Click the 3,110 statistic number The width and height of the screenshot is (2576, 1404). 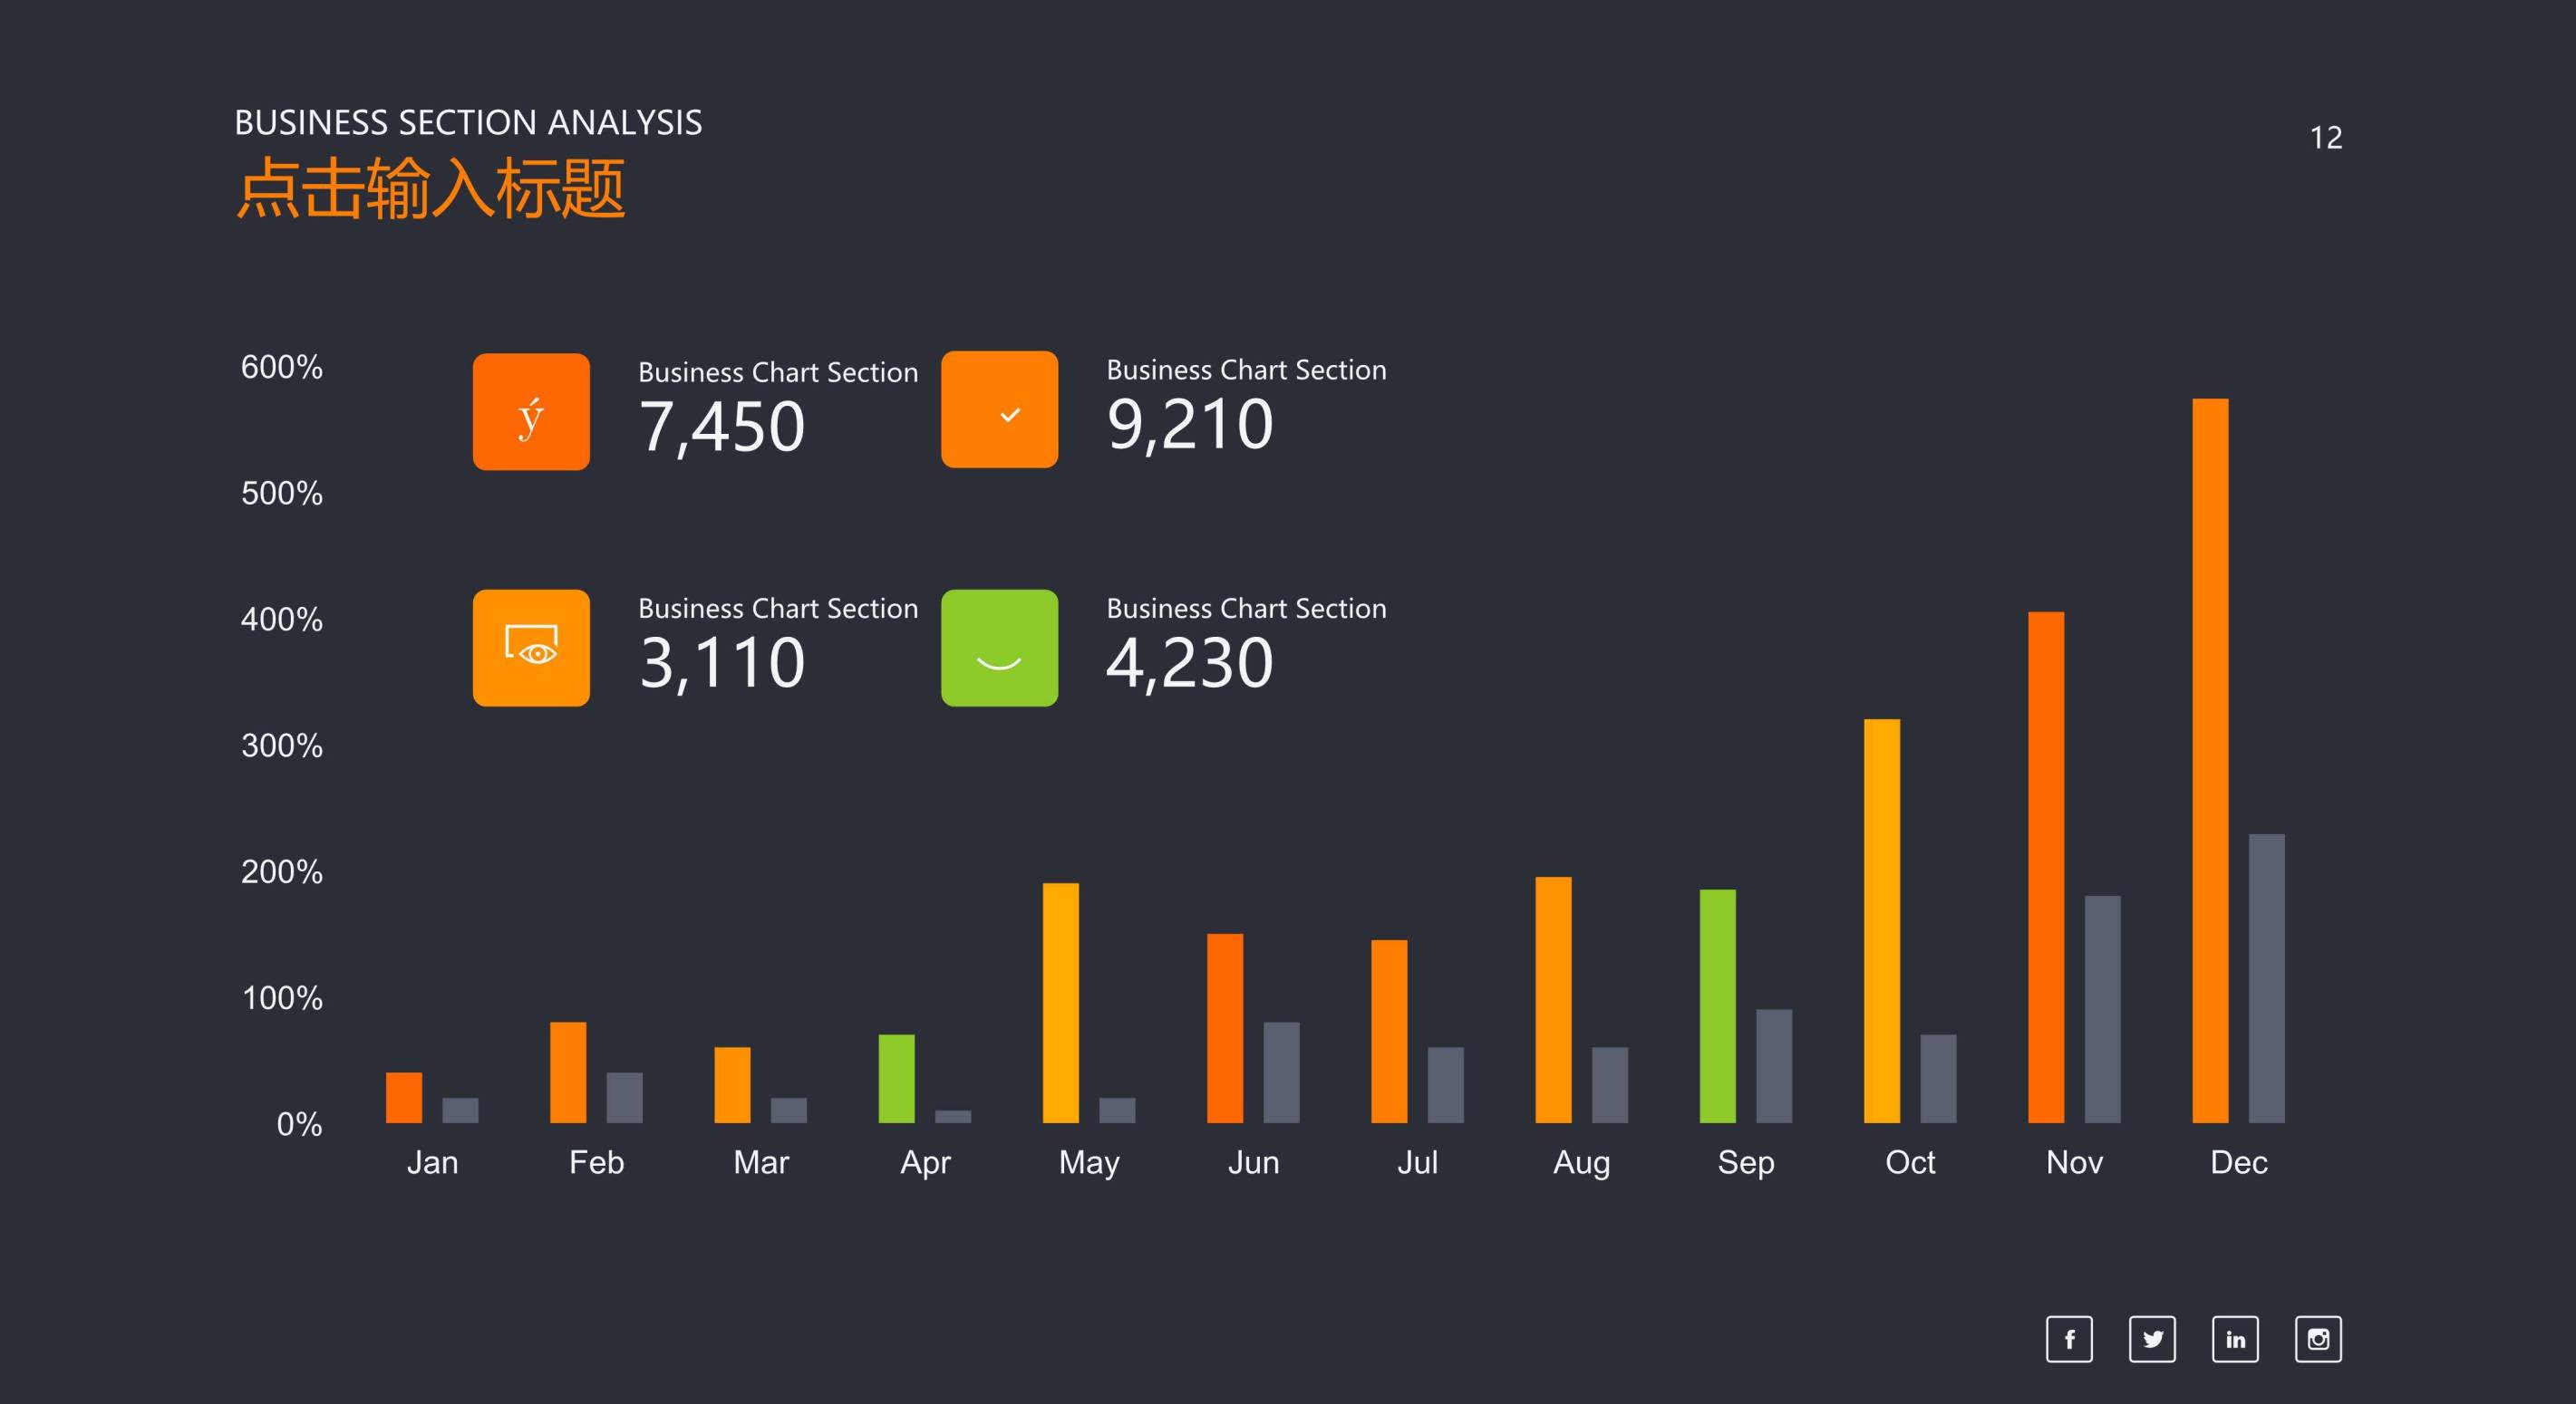click(721, 662)
